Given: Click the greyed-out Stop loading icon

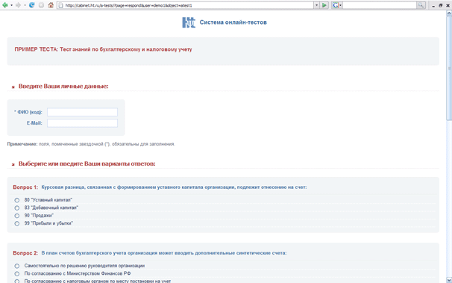Looking at the screenshot, I should pos(41,5).
